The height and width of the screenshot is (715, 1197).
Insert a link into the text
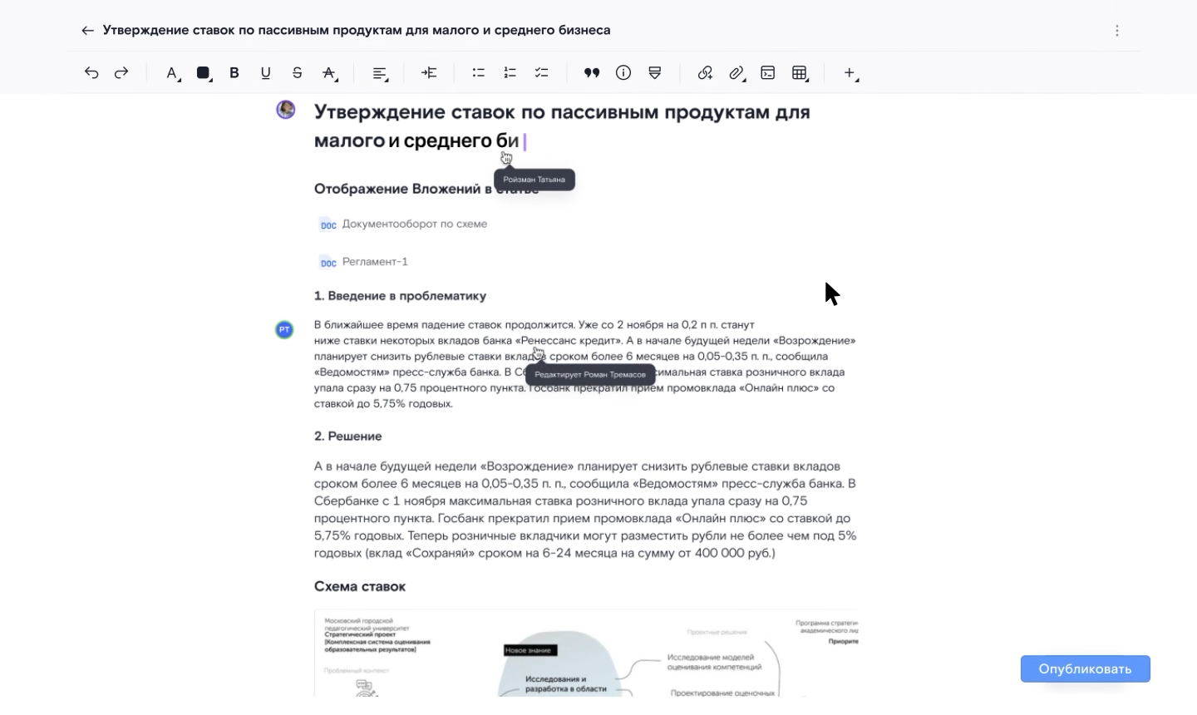coord(705,73)
